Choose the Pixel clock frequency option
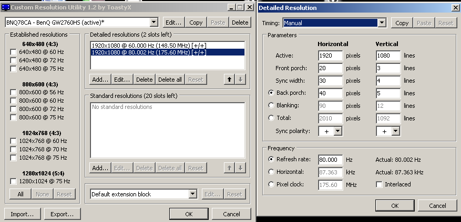Viewport: 461px width, 222px height. [x=271, y=184]
